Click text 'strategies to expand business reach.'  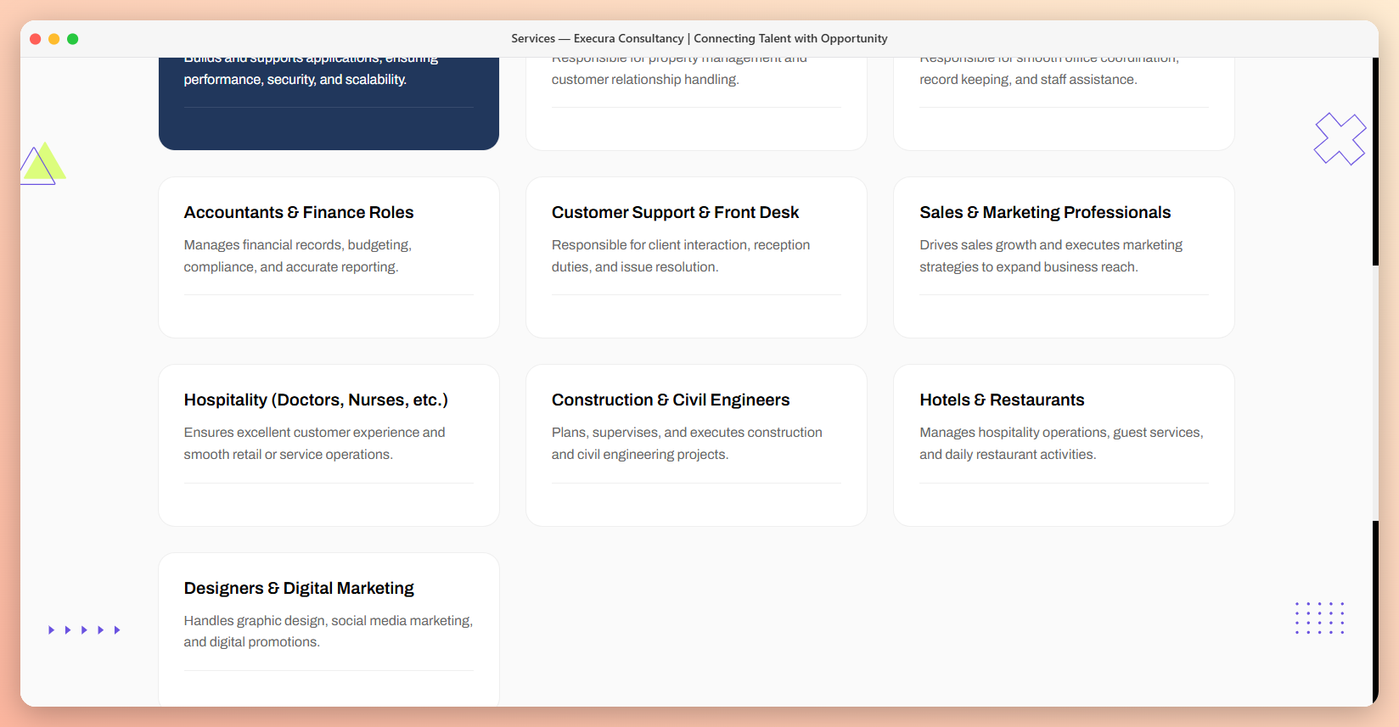tap(1029, 267)
